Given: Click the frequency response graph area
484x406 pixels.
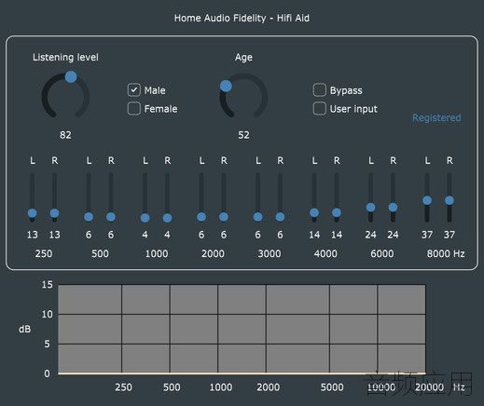Looking at the screenshot, I should click(x=242, y=329).
